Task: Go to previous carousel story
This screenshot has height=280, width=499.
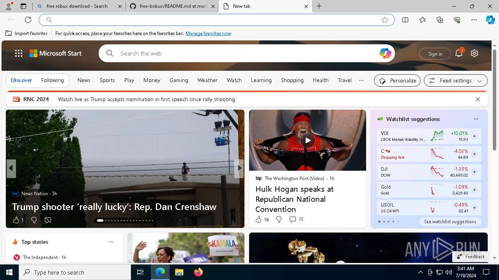Action: 11,168
